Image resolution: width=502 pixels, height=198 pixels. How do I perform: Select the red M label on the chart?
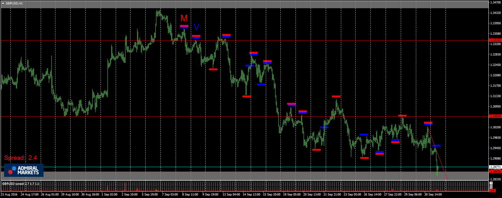(x=184, y=18)
